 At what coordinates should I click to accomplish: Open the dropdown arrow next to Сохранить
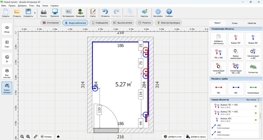[35, 13]
